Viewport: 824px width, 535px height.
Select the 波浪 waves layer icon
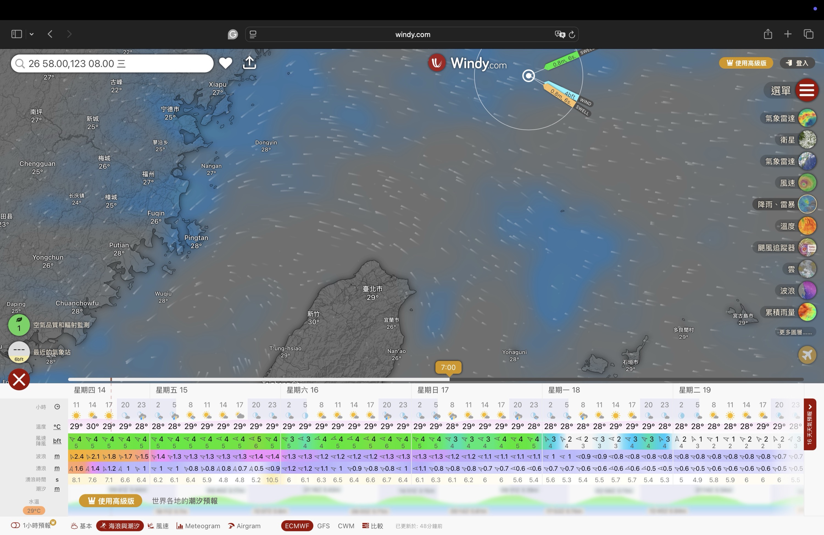pos(807,291)
